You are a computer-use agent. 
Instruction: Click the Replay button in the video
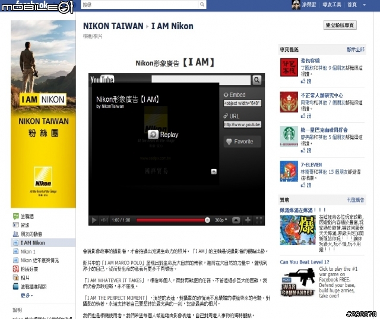(163, 135)
